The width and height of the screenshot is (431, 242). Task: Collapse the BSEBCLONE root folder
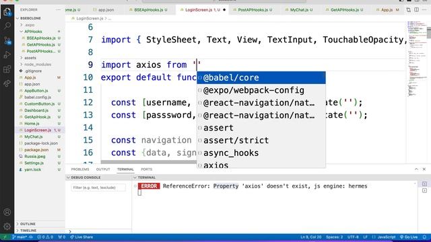[30, 18]
